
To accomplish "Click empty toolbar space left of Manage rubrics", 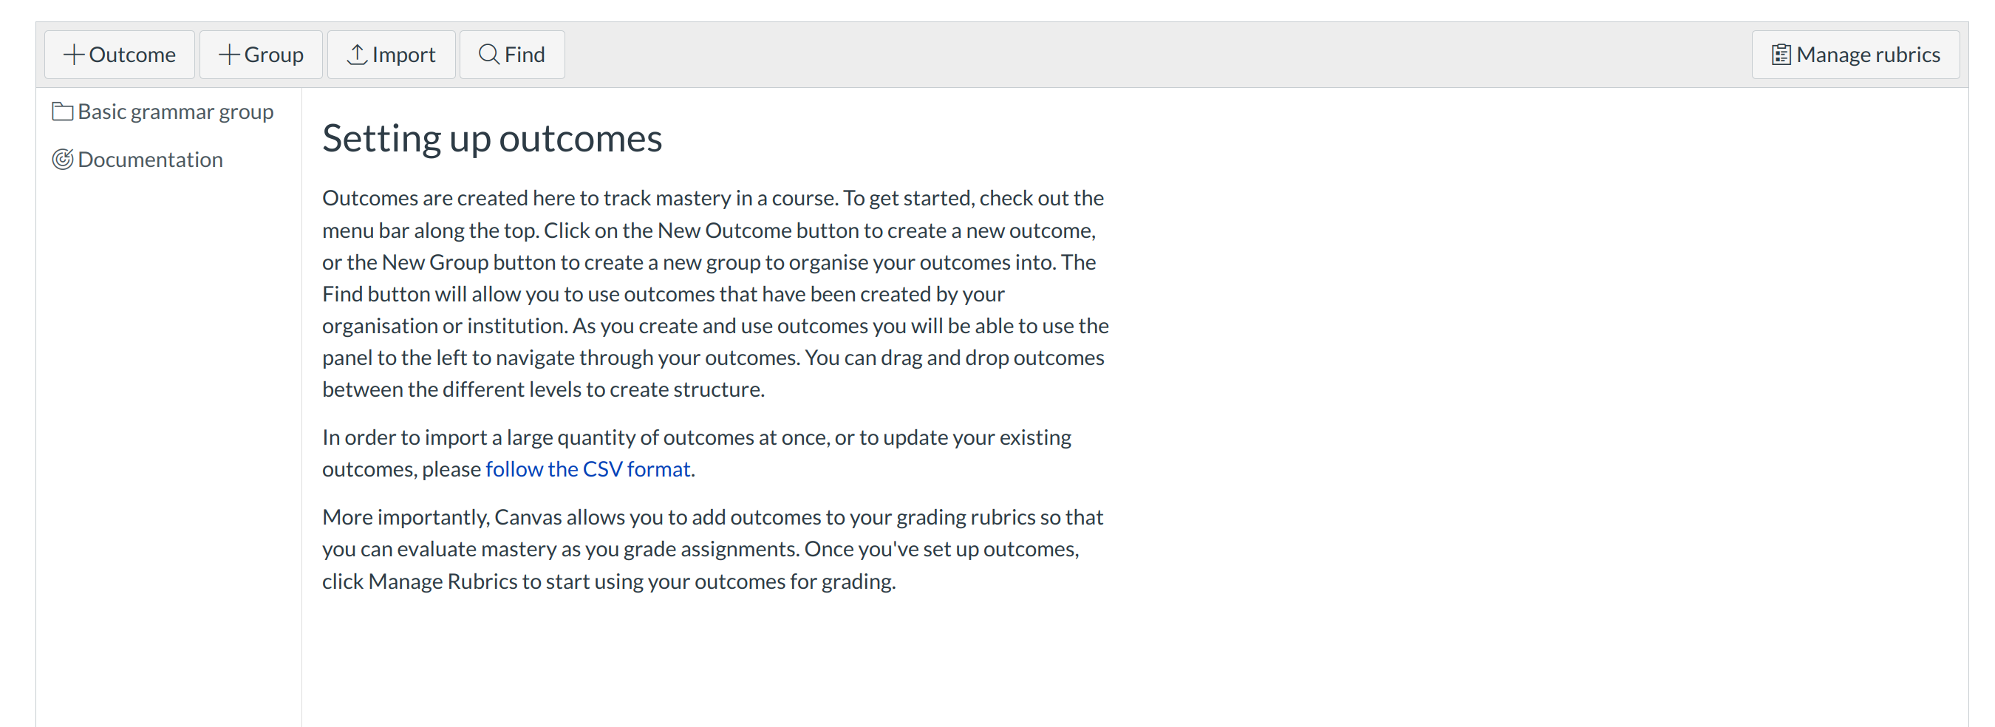I will [1162, 55].
